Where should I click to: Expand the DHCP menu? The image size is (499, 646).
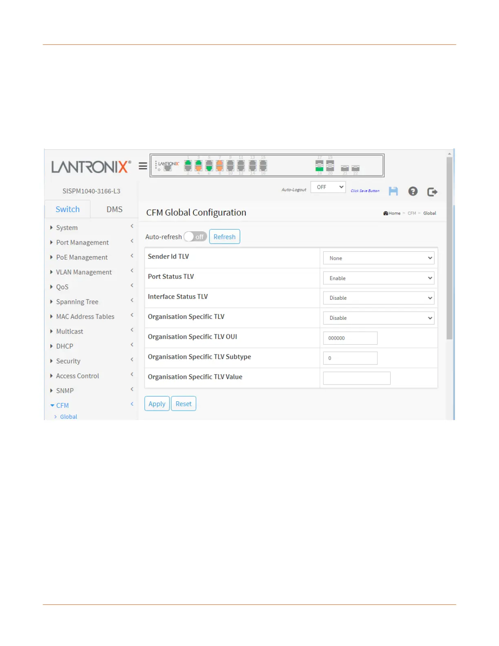tap(92, 346)
